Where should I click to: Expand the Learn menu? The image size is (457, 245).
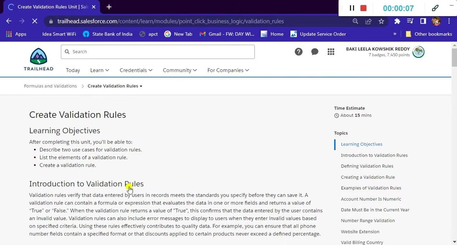coord(100,70)
